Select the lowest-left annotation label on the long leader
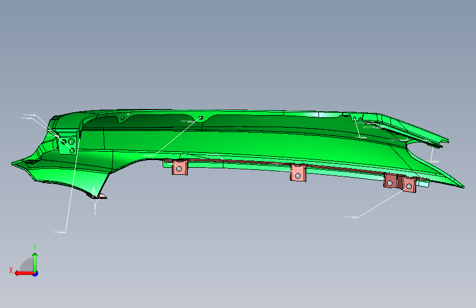476x308 pixels. 59,232
